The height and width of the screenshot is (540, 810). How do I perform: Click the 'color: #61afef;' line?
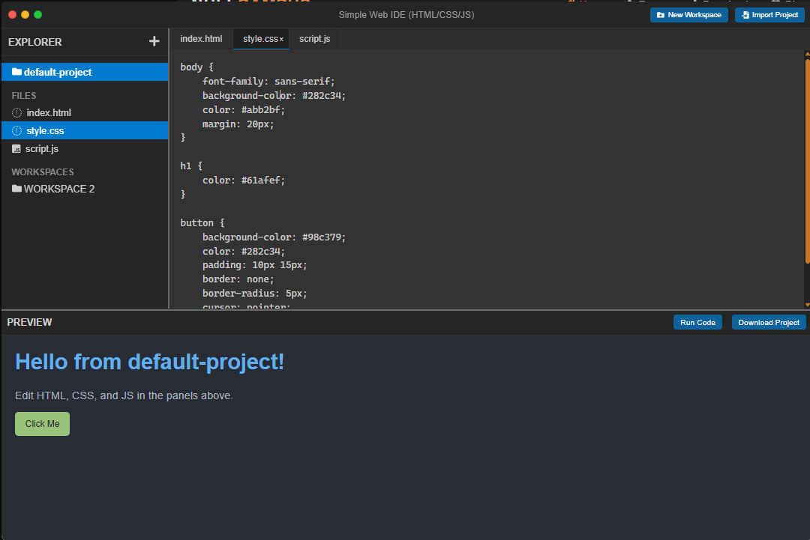(243, 180)
